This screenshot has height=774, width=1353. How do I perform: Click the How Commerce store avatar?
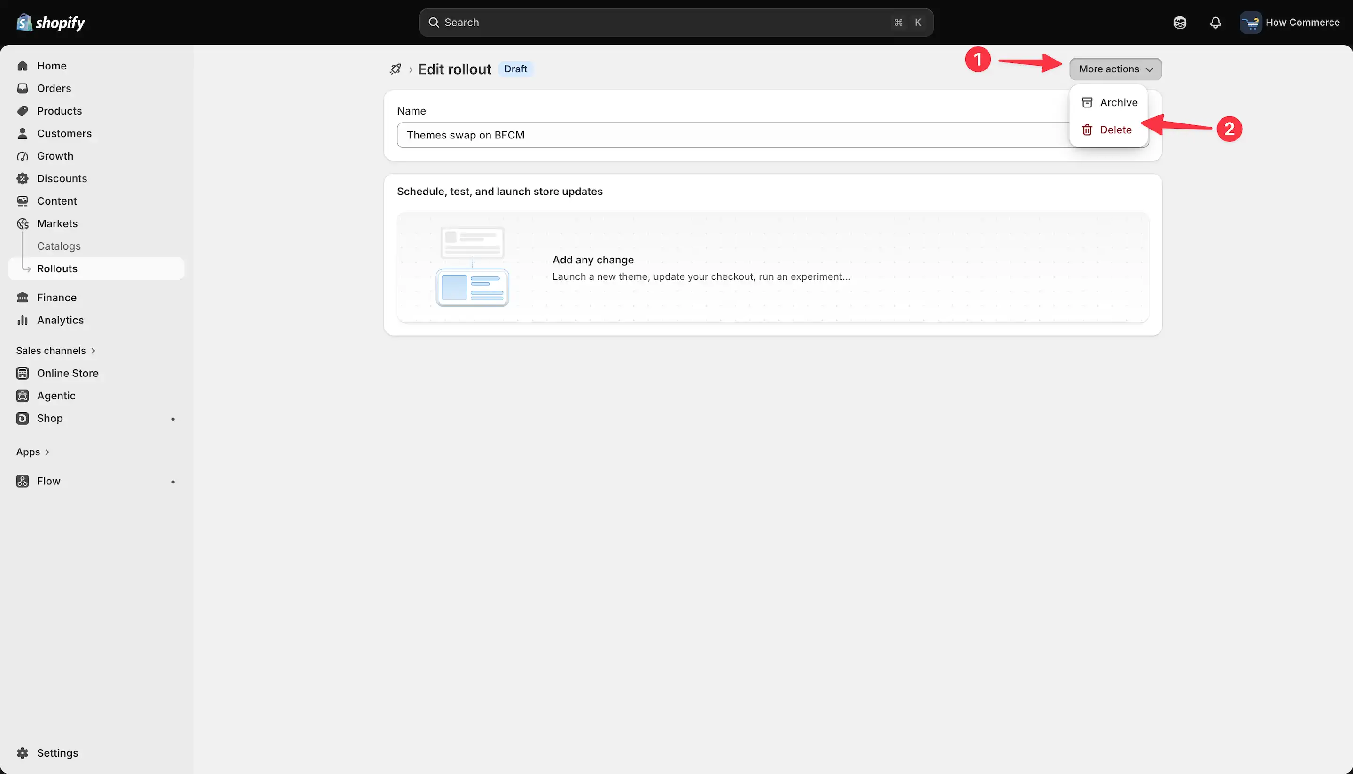coord(1250,23)
